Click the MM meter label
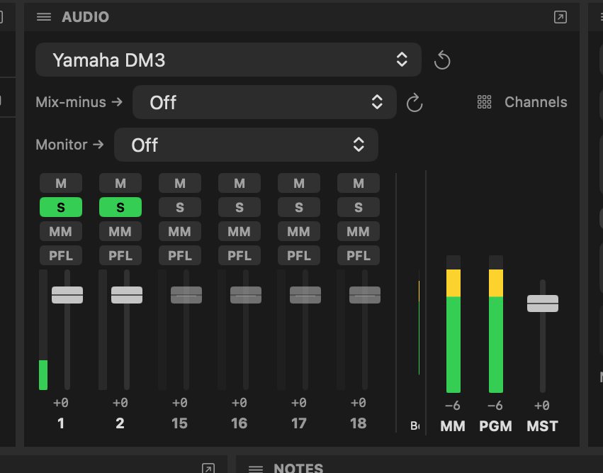 click(453, 426)
